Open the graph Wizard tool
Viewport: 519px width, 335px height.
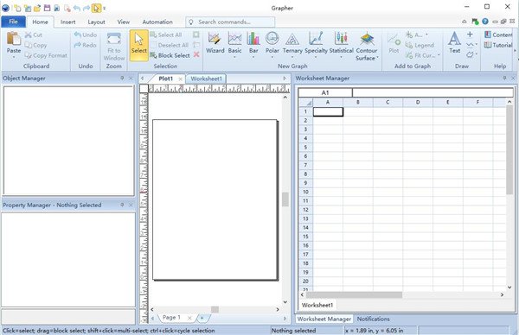[215, 39]
